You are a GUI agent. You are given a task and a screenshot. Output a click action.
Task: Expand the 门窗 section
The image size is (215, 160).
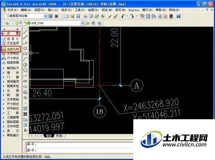(11, 77)
